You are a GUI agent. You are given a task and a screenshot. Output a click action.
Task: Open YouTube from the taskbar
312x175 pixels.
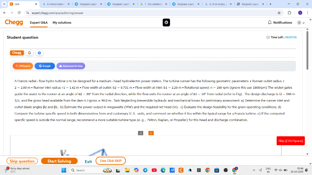click(x=154, y=170)
